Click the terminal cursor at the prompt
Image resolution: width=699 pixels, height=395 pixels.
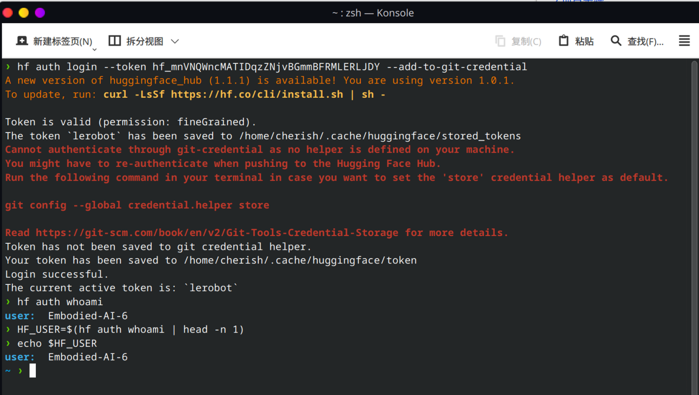[33, 371]
